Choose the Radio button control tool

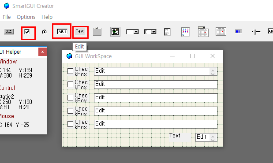(x=45, y=32)
